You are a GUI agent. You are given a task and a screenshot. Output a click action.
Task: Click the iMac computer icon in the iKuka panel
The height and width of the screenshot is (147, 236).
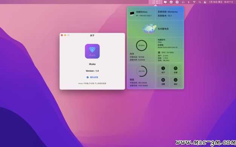coord(132,14)
